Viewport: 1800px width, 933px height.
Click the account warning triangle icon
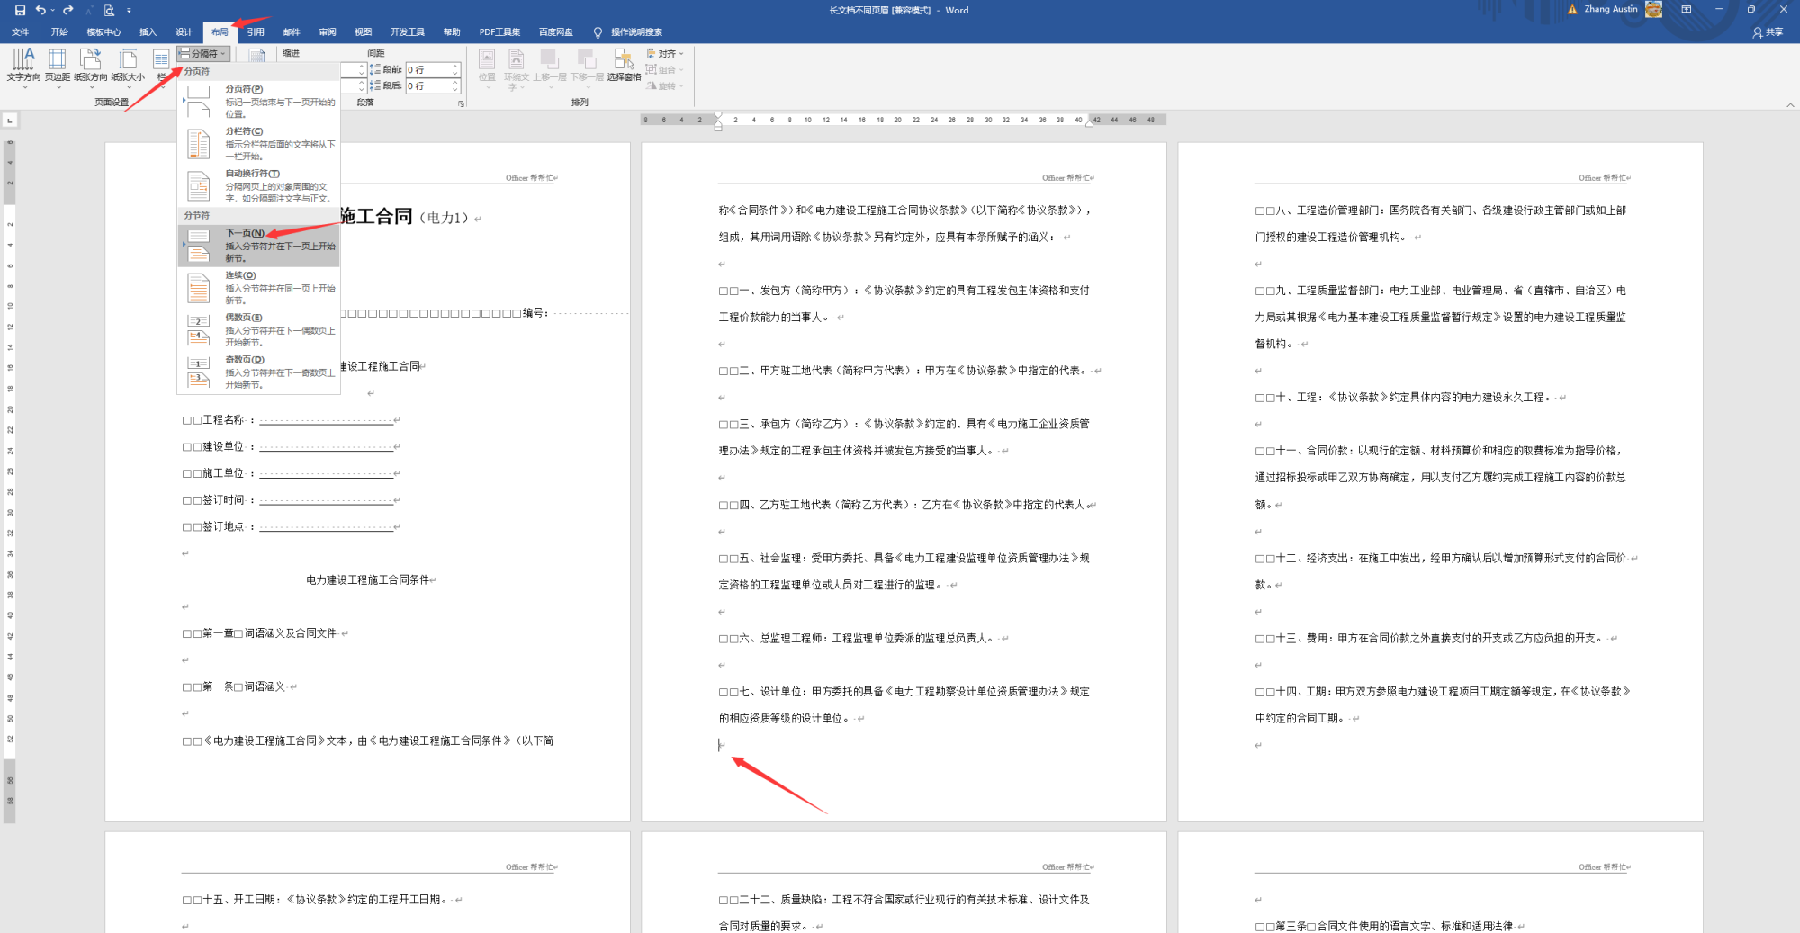1572,10
